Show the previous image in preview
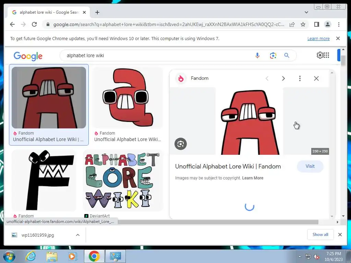This screenshot has height=263, width=351. (267, 78)
